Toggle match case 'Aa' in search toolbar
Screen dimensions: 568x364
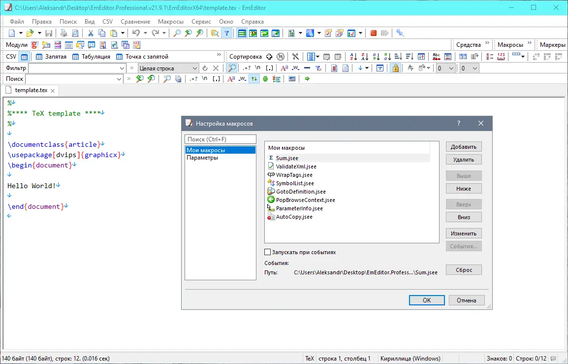click(x=231, y=79)
